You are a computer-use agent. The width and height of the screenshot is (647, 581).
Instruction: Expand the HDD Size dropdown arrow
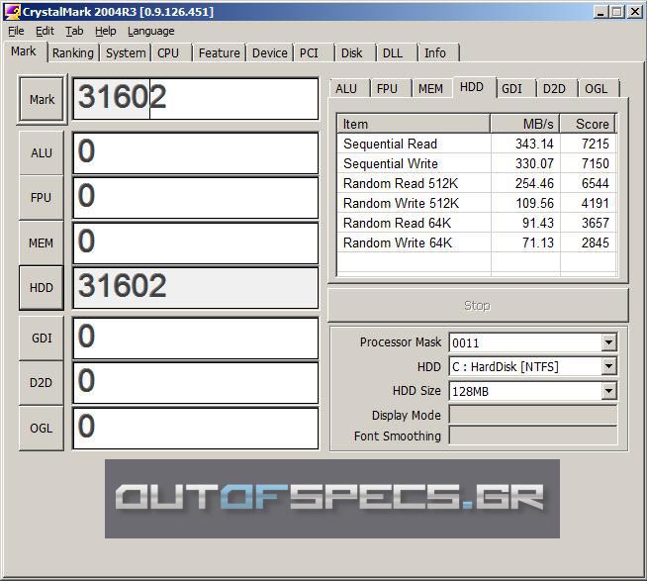point(608,391)
